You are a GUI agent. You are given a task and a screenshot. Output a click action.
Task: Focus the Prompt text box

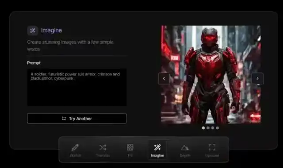77,87
